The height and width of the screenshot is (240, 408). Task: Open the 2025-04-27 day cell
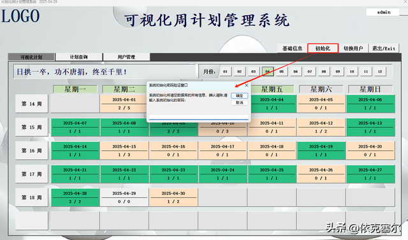[x=370, y=174]
